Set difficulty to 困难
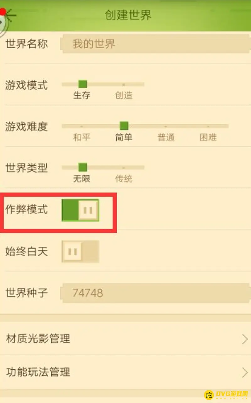The height and width of the screenshot is (403, 251). pyautogui.click(x=208, y=137)
